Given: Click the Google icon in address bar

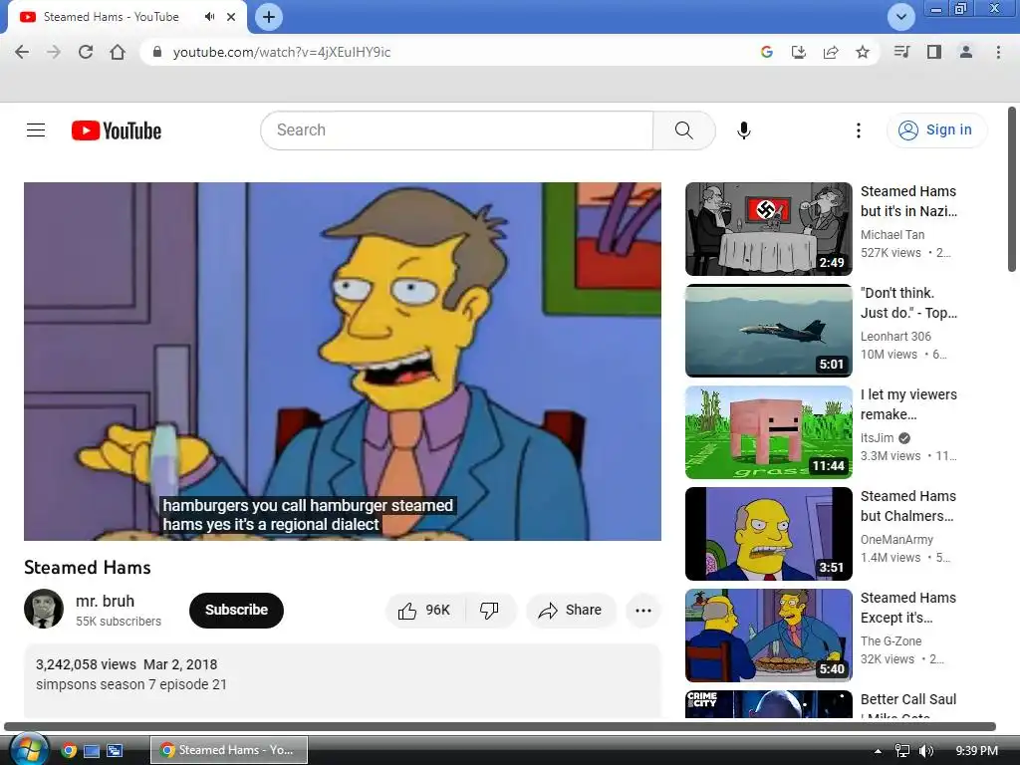Looking at the screenshot, I should tap(766, 52).
